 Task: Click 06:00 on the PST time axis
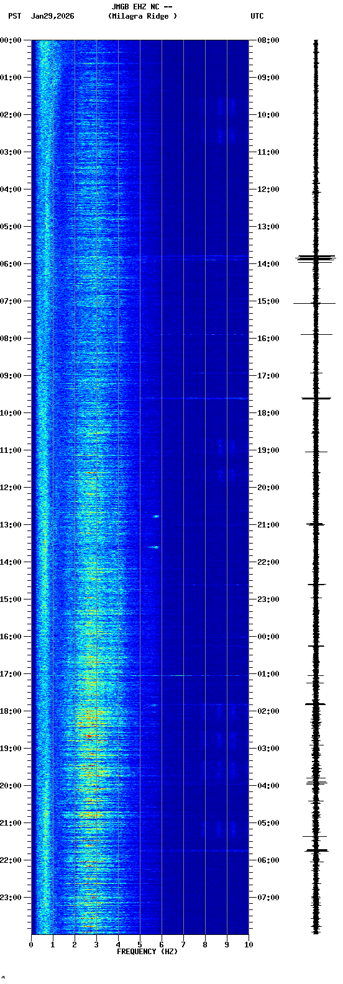[x=11, y=264]
